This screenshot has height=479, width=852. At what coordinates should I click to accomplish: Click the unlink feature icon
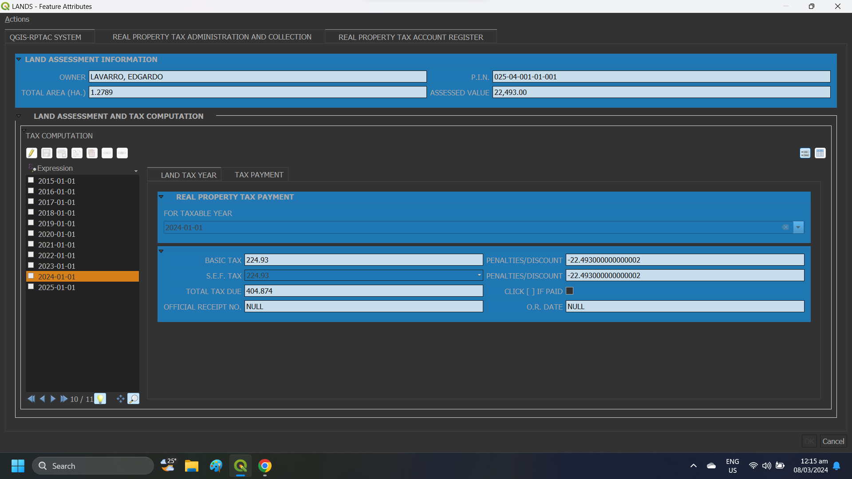click(x=122, y=153)
